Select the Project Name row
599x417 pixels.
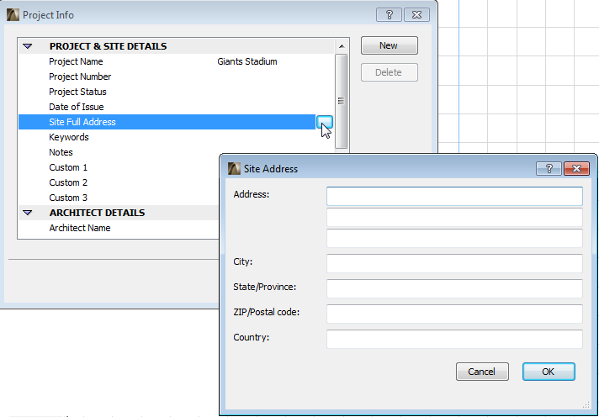tap(177, 61)
